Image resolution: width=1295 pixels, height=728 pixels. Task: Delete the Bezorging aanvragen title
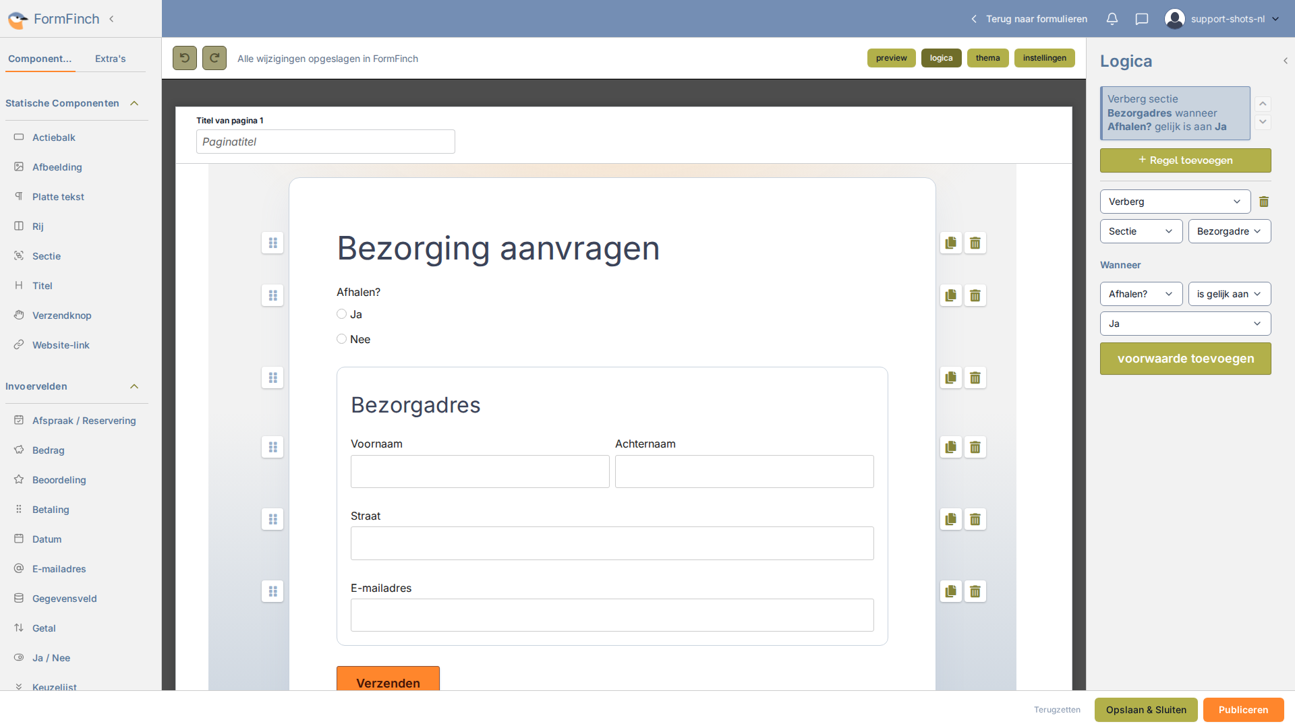[x=975, y=243]
